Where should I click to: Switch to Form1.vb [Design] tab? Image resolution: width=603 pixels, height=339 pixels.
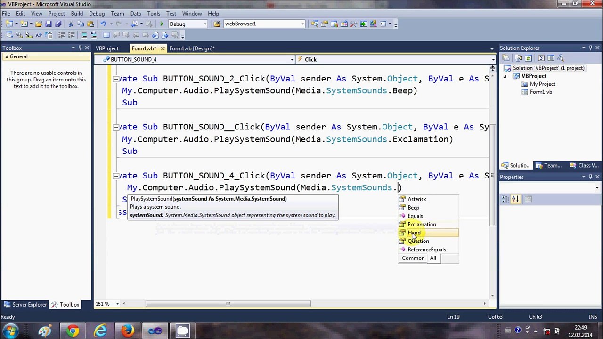pyautogui.click(x=191, y=48)
